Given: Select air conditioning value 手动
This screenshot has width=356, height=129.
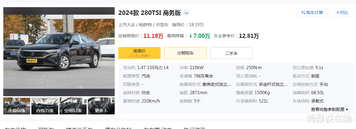Looking at the screenshot, I should (324, 84).
